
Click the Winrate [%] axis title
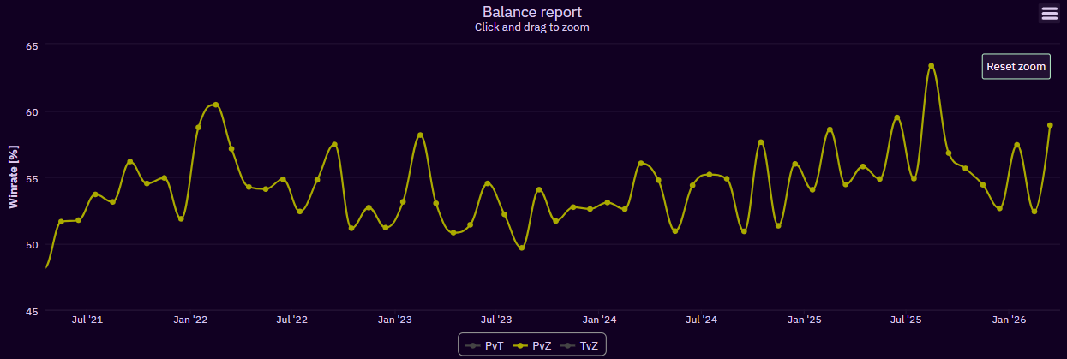(x=13, y=177)
